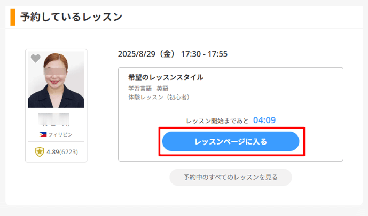Click the lesson date 2025/8/29（金）
Viewport: 368px width, 216px height.
[x=147, y=54]
